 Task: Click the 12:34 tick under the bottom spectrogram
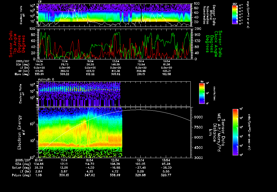click(x=116, y=160)
